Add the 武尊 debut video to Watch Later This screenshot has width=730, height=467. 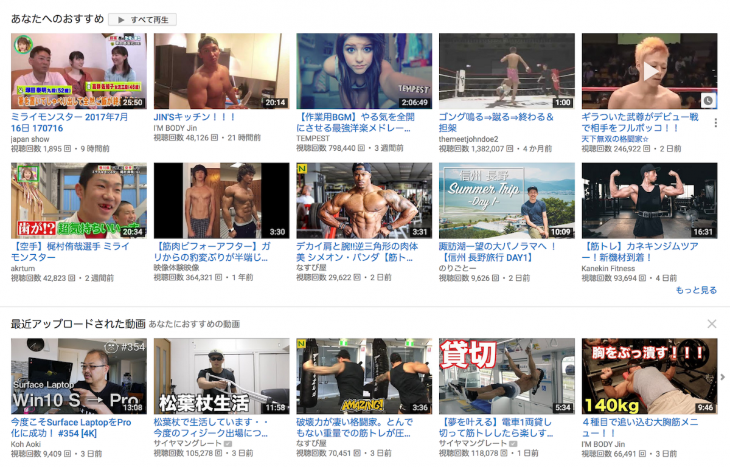click(707, 100)
